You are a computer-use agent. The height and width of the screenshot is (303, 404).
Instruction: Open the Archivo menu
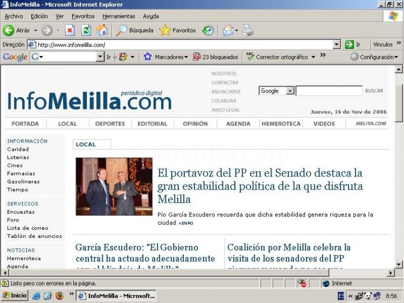(x=13, y=16)
